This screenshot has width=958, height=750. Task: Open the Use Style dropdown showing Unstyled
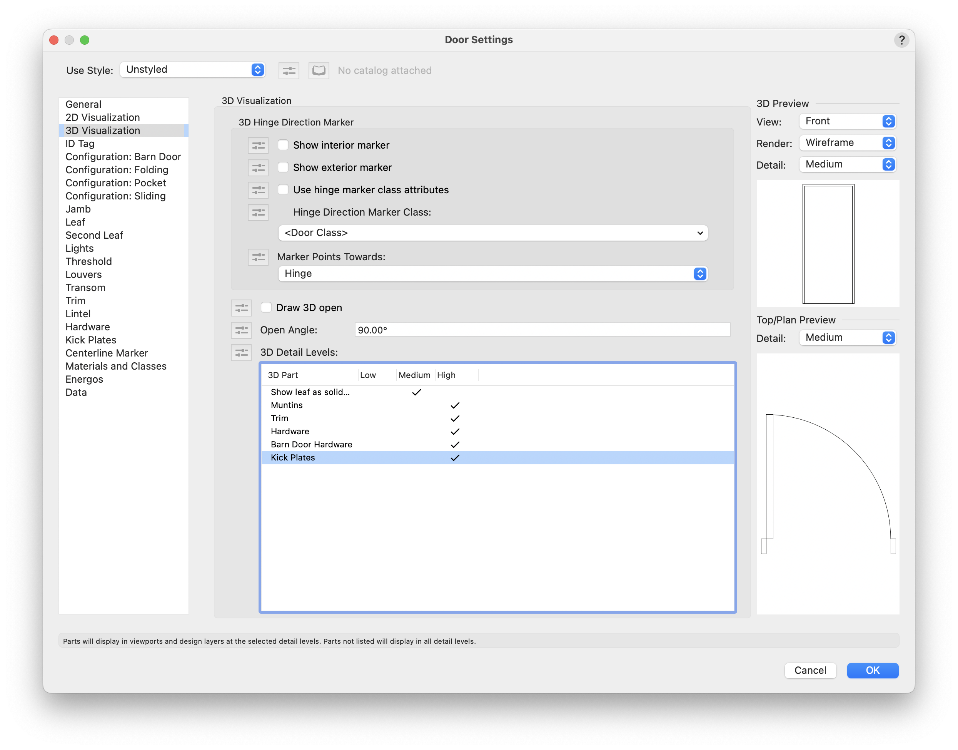pos(193,70)
